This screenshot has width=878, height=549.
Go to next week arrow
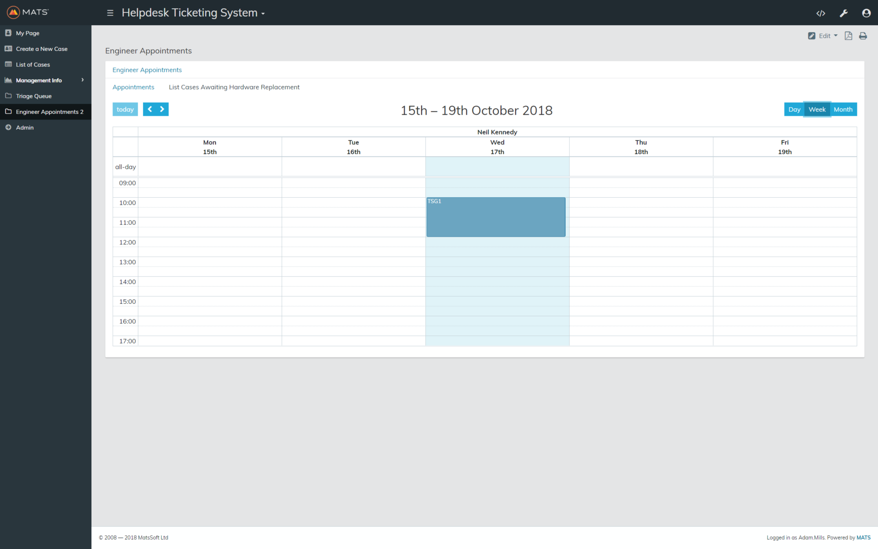(162, 109)
